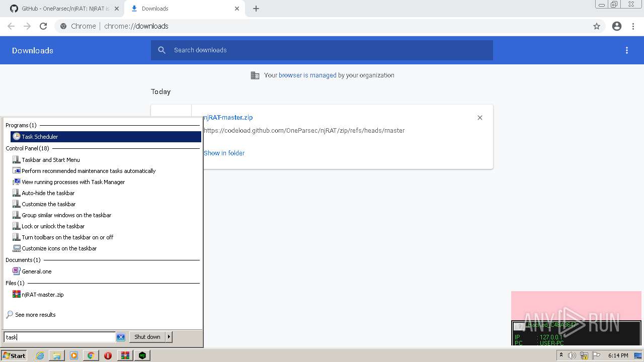Click the site info Chrome icon in address bar
Screen dimensions: 644x362
63,26
